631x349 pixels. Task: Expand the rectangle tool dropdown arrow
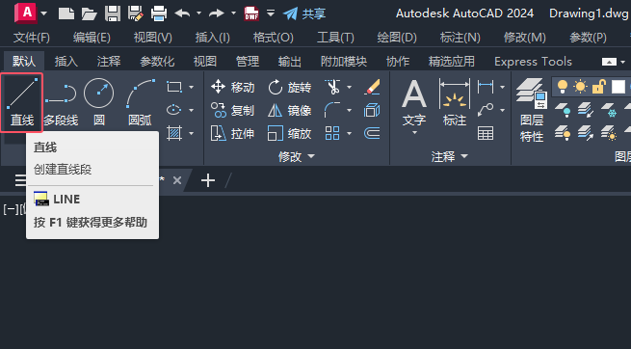191,87
